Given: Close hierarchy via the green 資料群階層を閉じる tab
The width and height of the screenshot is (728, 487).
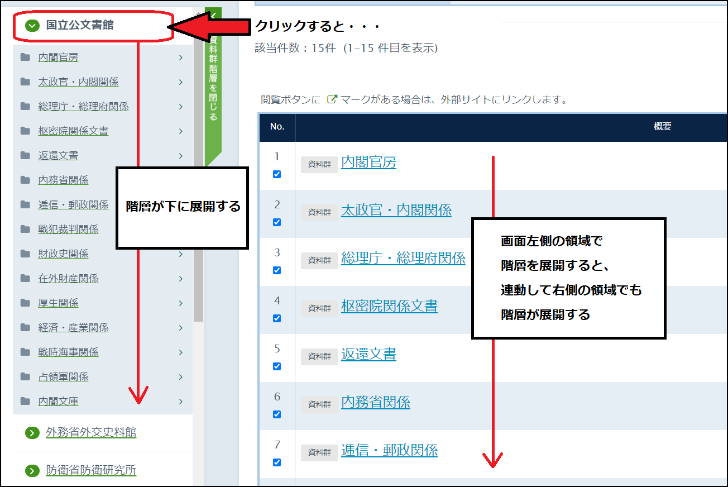Looking at the screenshot, I should pyautogui.click(x=213, y=87).
